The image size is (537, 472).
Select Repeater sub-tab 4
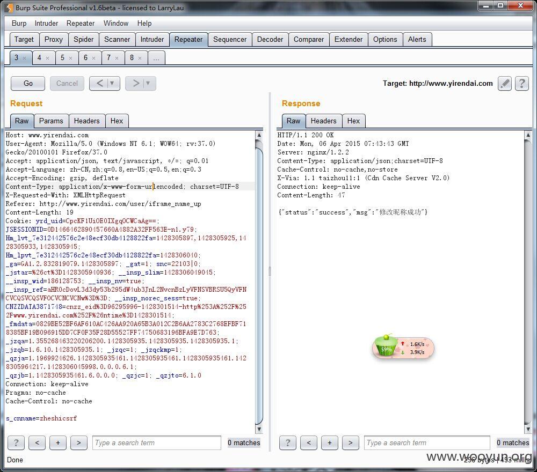[x=39, y=57]
